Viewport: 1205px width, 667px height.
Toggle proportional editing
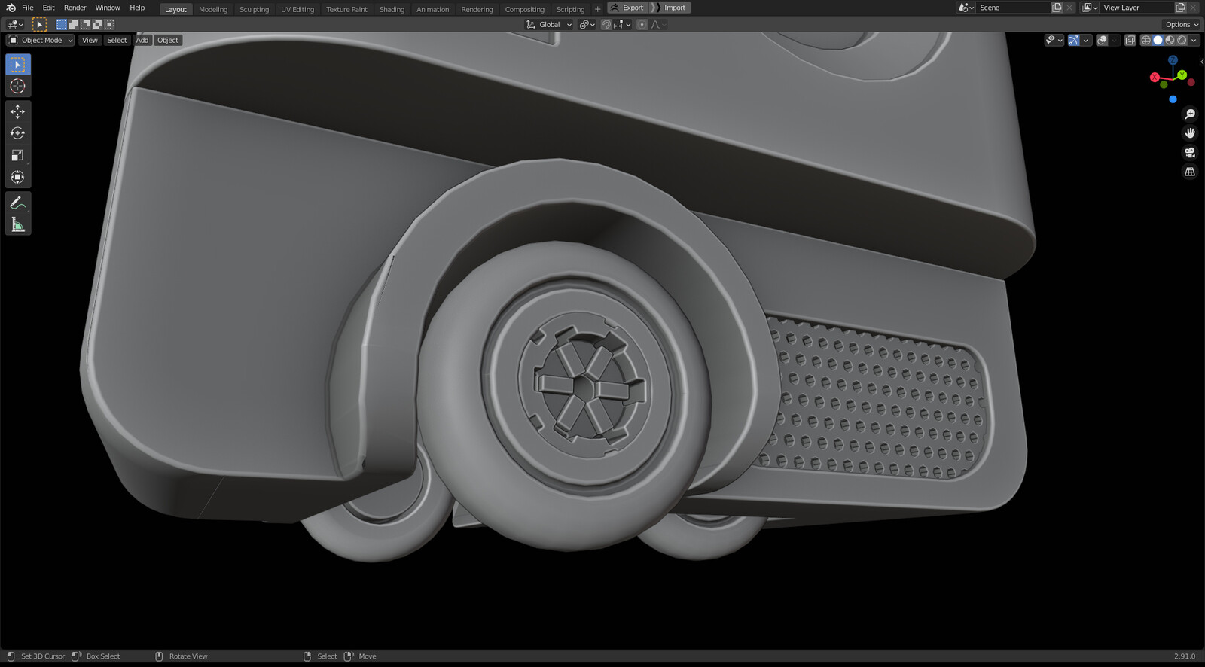click(642, 25)
